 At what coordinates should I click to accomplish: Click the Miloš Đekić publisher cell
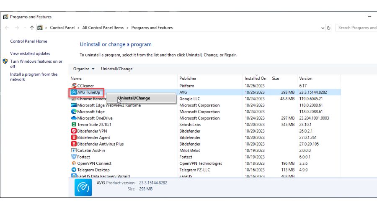pyautogui.click(x=190, y=151)
